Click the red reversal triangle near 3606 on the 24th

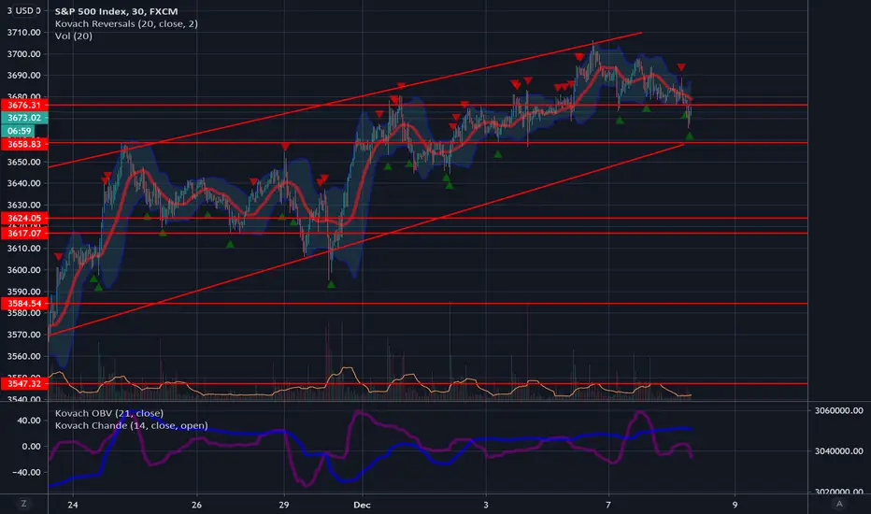click(58, 257)
